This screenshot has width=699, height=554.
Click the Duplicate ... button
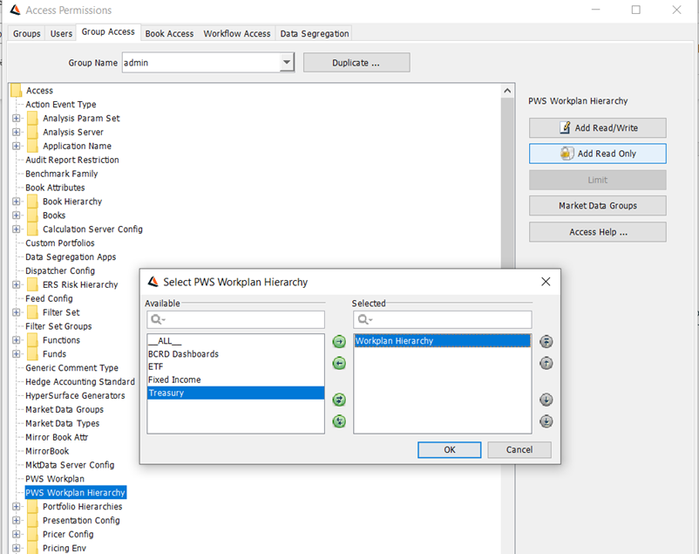pos(356,63)
